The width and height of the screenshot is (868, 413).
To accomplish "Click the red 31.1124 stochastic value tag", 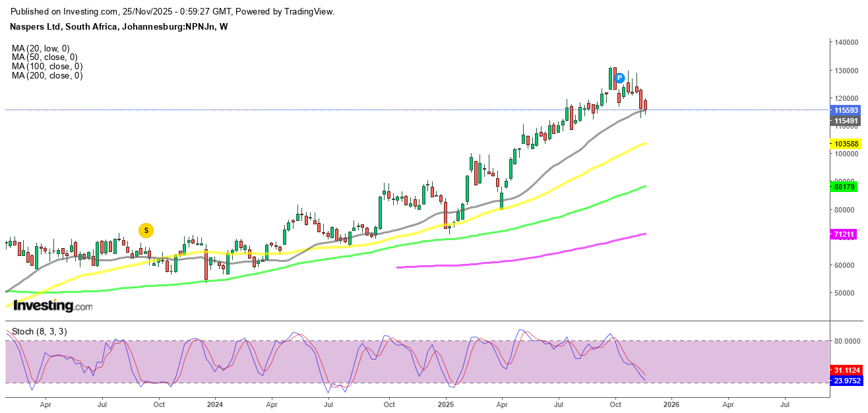I will coord(847,370).
